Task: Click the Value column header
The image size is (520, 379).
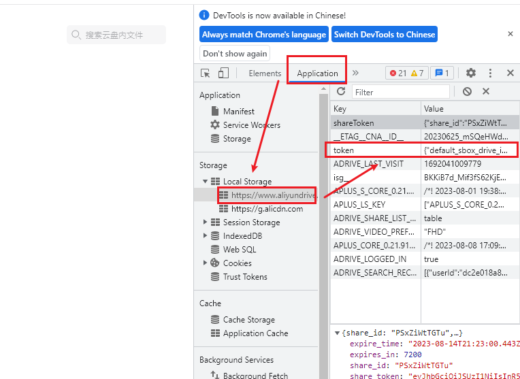Action: [470, 109]
